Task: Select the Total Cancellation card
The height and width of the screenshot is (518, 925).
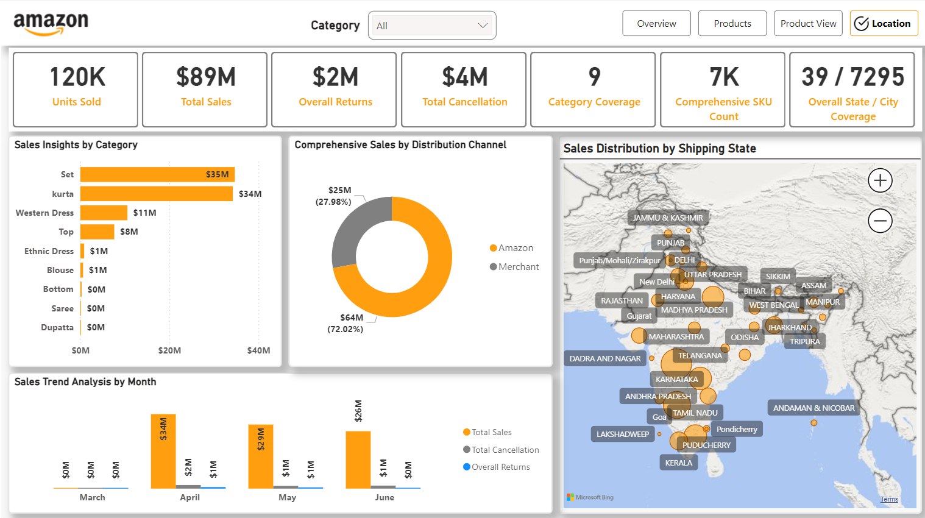Action: click(x=464, y=90)
